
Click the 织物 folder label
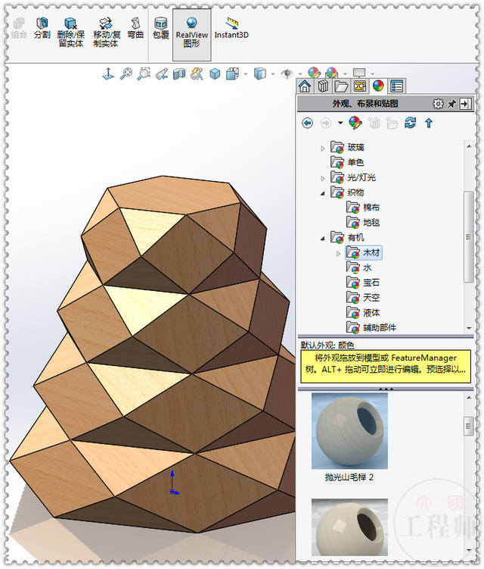tap(355, 192)
